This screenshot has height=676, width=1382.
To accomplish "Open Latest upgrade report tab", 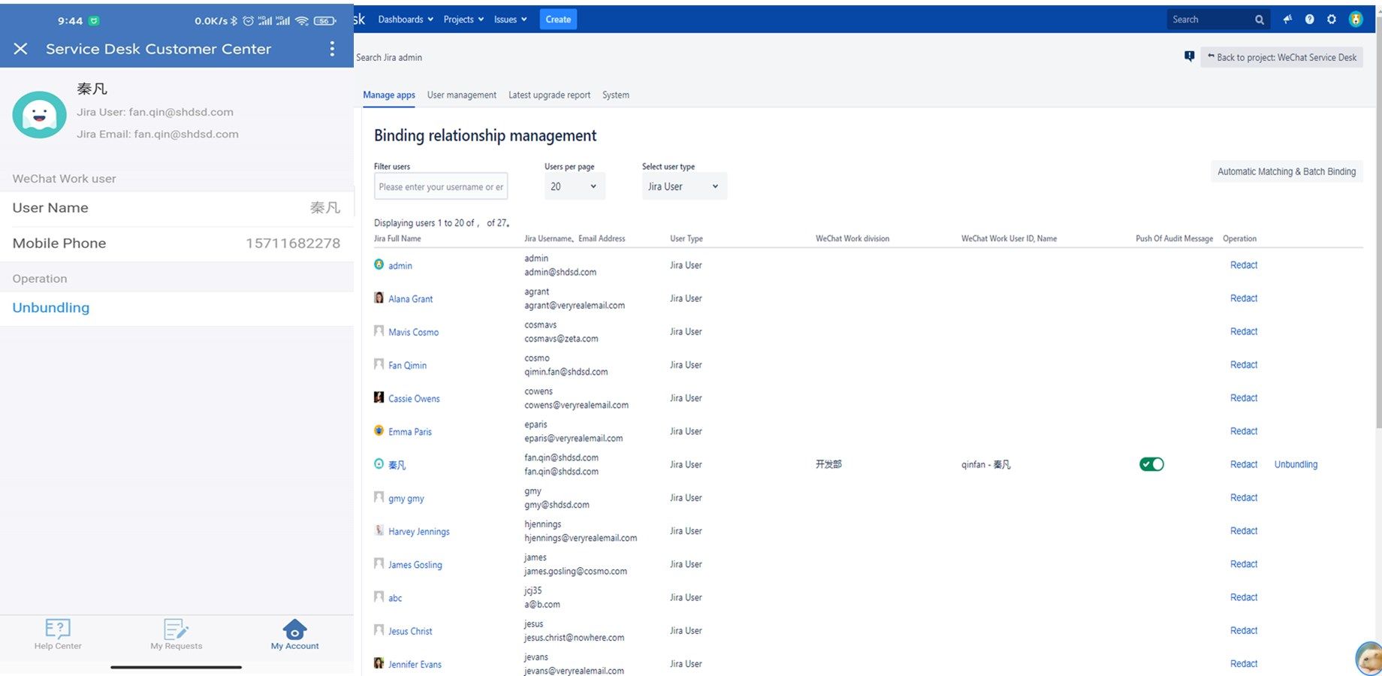I will [x=549, y=95].
